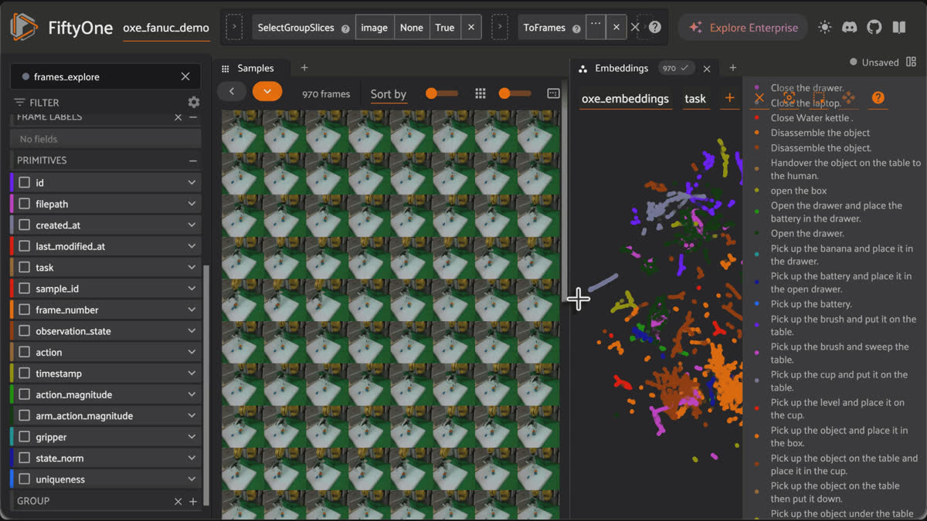Screen dimensions: 927x521
Task: Open sidebar settings gear icon
Action: (x=194, y=102)
